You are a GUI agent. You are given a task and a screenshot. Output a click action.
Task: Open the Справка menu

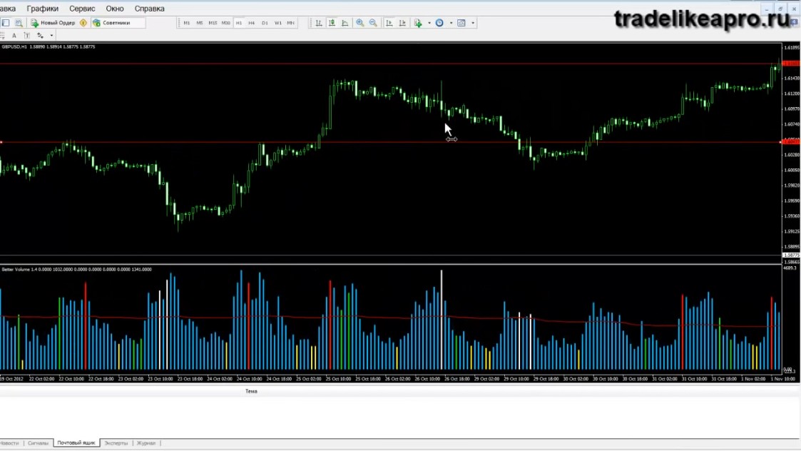pyautogui.click(x=149, y=9)
